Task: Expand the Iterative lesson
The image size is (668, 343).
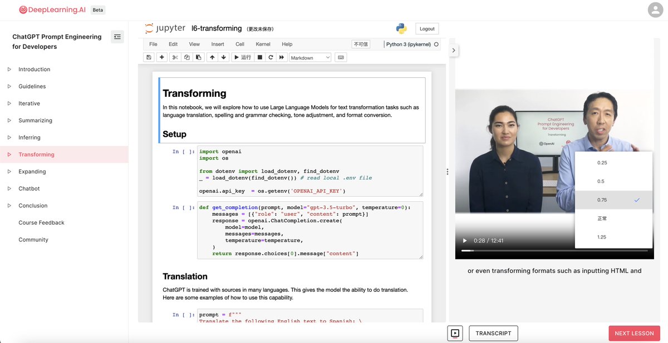Action: [9, 103]
